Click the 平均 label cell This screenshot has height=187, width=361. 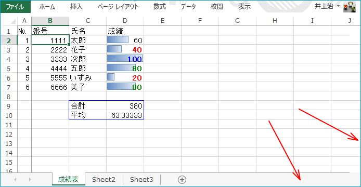point(88,115)
